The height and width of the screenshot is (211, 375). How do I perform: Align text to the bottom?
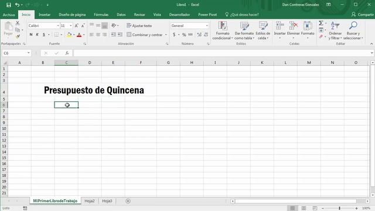[x=104, y=25]
